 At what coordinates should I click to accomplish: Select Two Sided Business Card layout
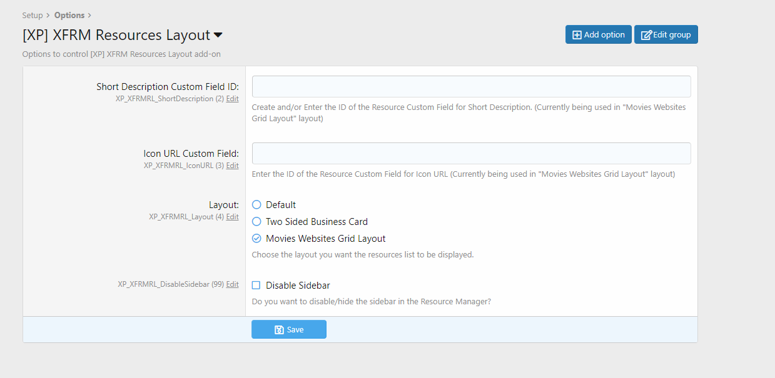coord(256,222)
